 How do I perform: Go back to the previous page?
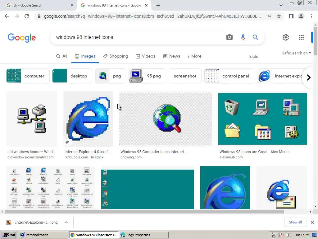coord(7,16)
